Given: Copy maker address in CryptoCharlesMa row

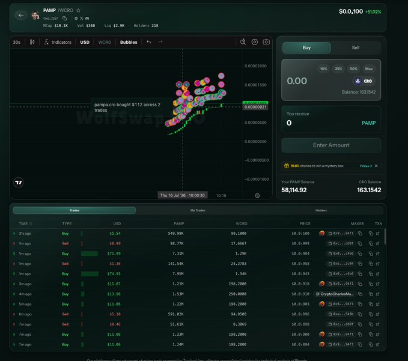Looking at the screenshot, I should click(x=360, y=294).
